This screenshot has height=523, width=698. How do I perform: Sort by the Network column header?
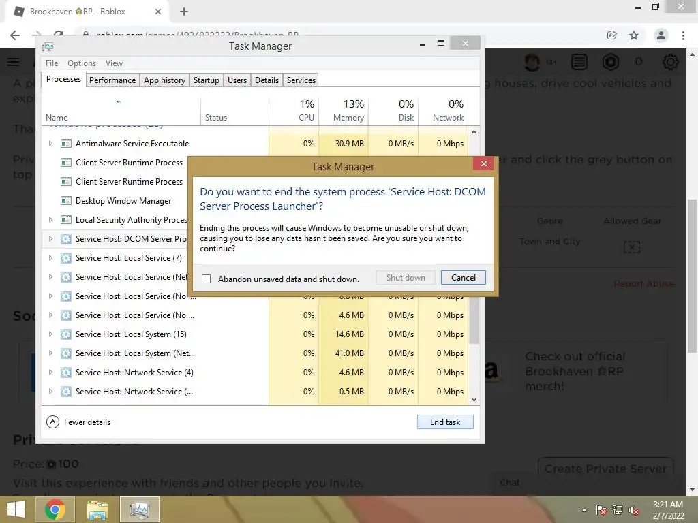pyautogui.click(x=443, y=110)
